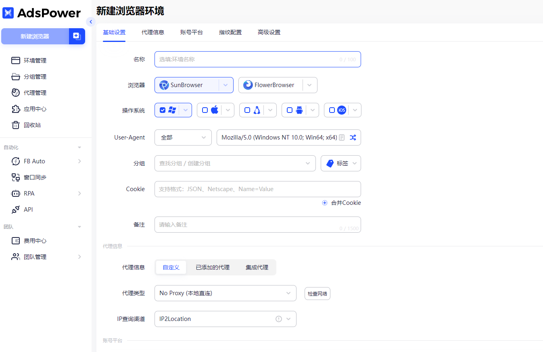The image size is (543, 352).
Task: Open 回收站 trash item
Action: point(32,125)
